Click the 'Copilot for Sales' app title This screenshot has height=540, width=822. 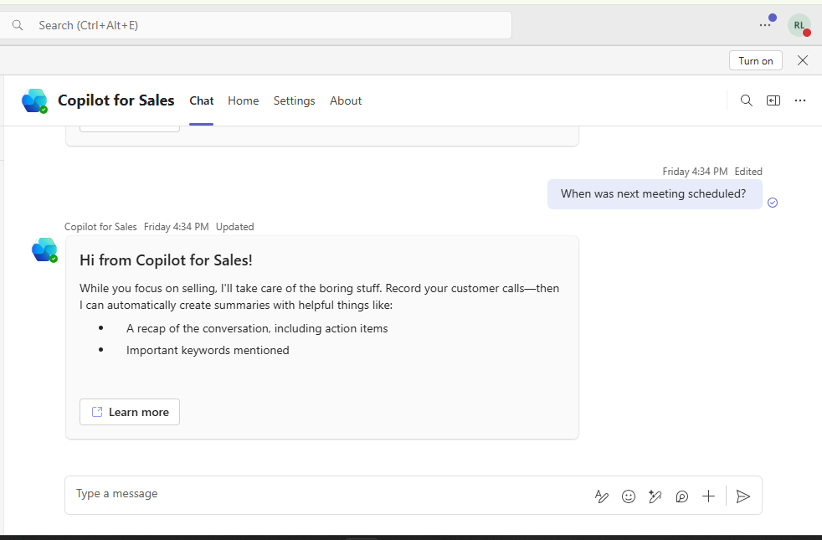click(116, 100)
